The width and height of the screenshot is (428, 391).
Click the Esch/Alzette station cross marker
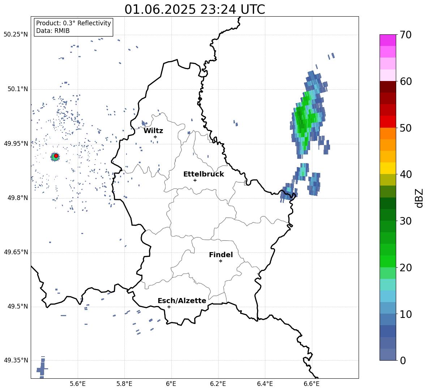coord(169,307)
